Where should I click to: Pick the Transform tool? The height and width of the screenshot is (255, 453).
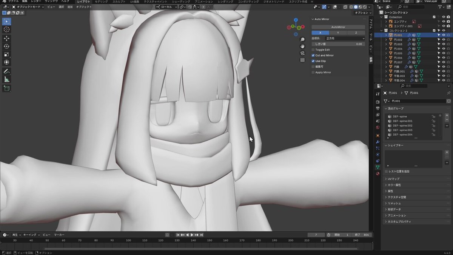click(x=6, y=62)
